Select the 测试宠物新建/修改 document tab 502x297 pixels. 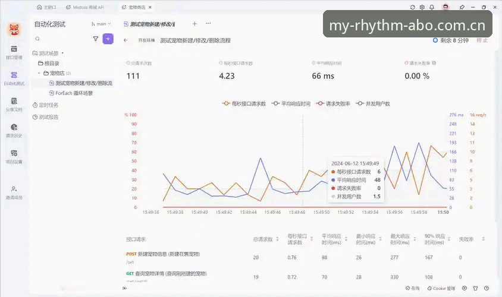149,24
